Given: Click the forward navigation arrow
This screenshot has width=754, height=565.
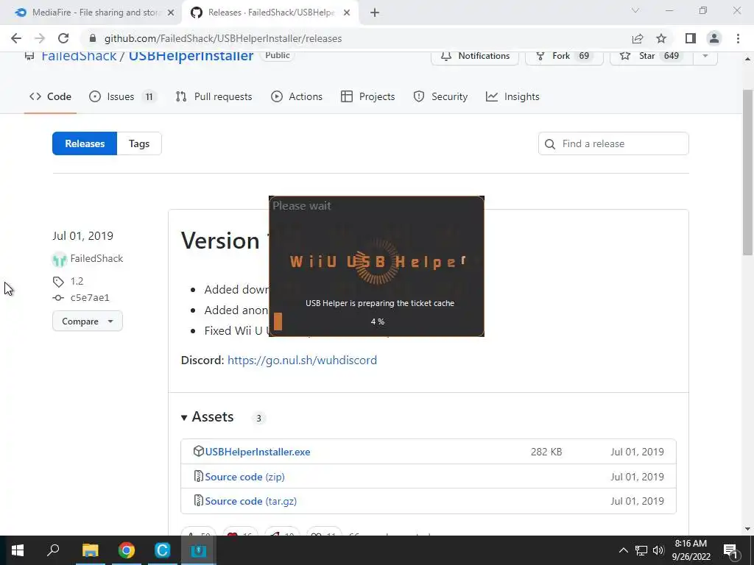Looking at the screenshot, I should coord(40,38).
